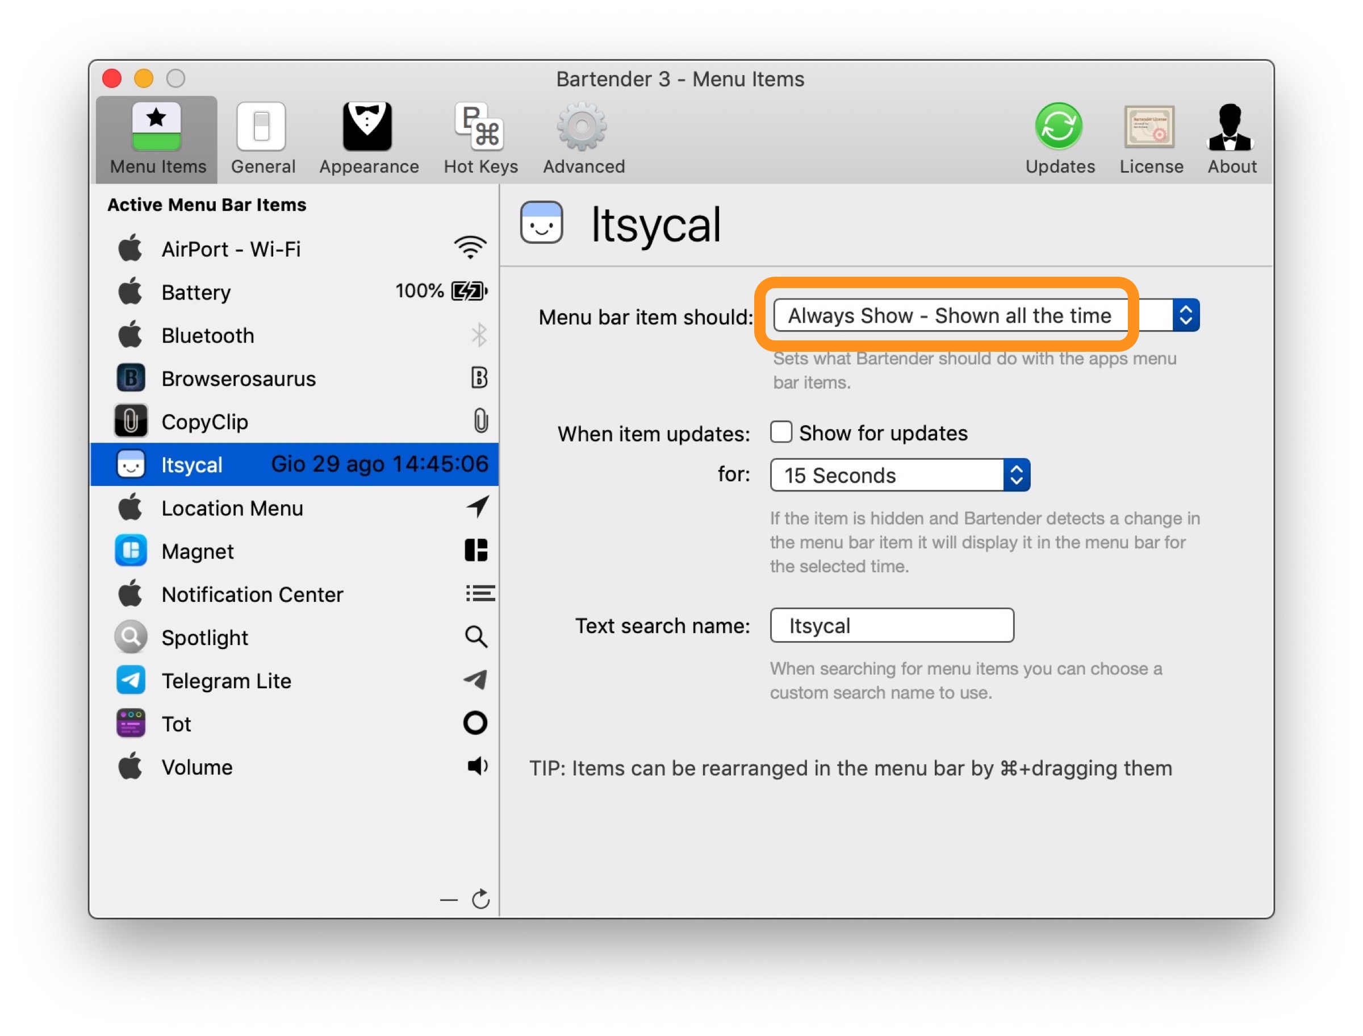Open the Always Show behavior dropdown
This screenshot has width=1363, height=1036.
[x=986, y=316]
